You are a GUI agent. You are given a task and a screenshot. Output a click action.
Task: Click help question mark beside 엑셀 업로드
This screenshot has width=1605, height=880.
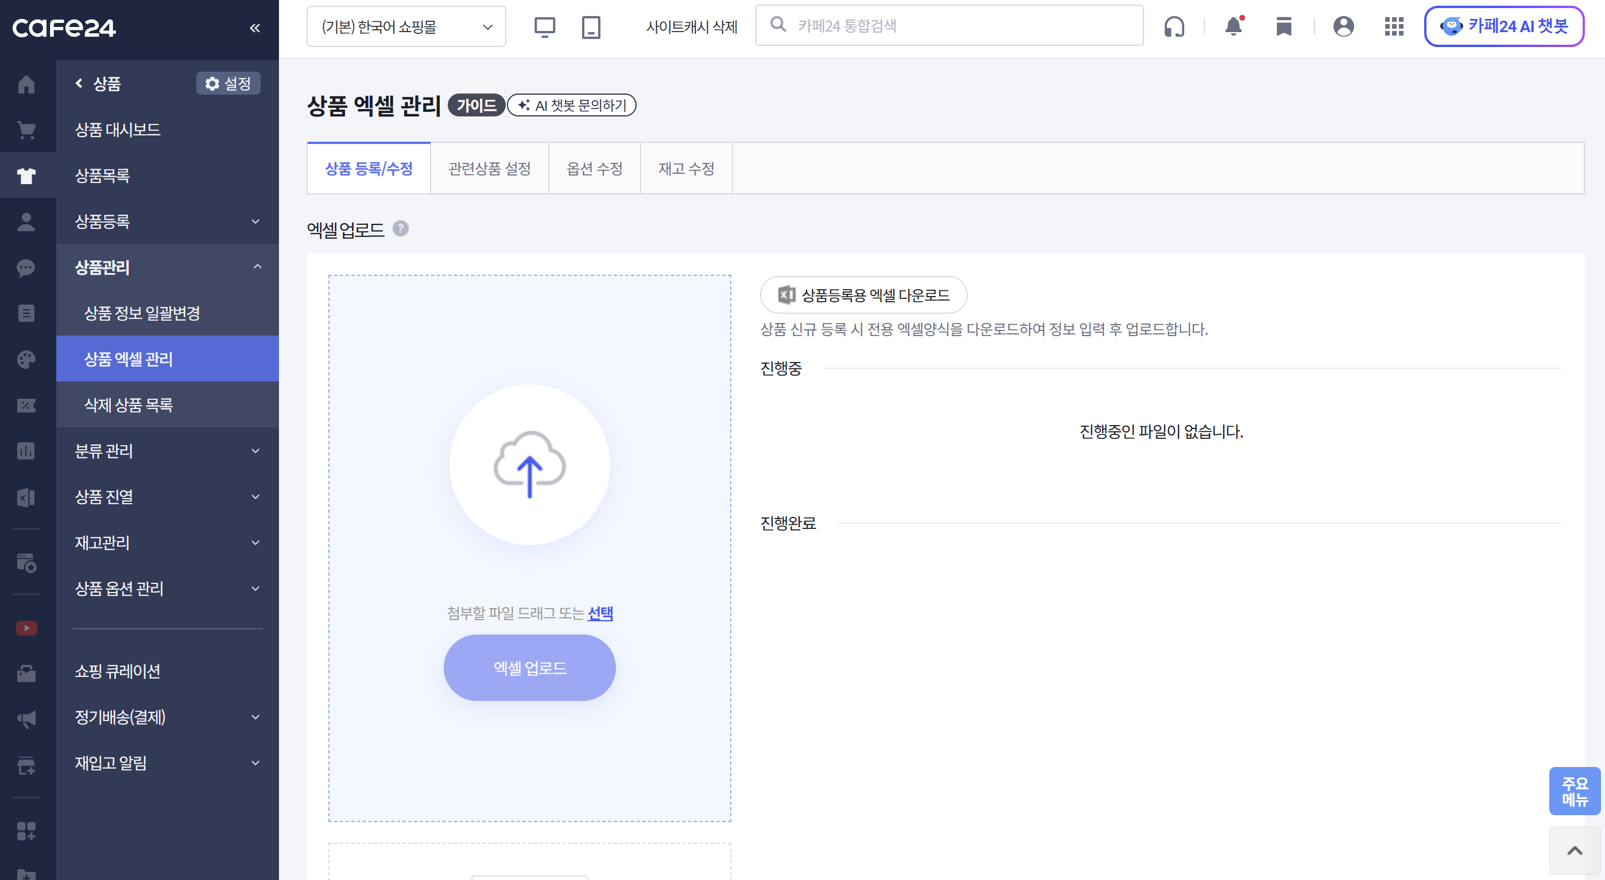[x=401, y=228]
